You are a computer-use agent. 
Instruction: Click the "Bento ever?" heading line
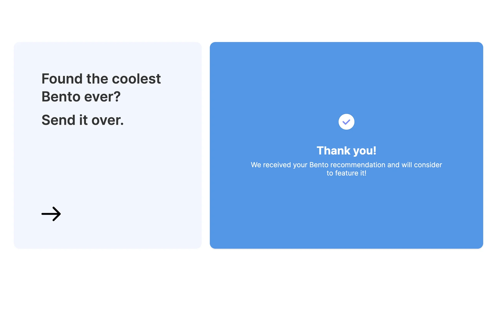click(81, 97)
